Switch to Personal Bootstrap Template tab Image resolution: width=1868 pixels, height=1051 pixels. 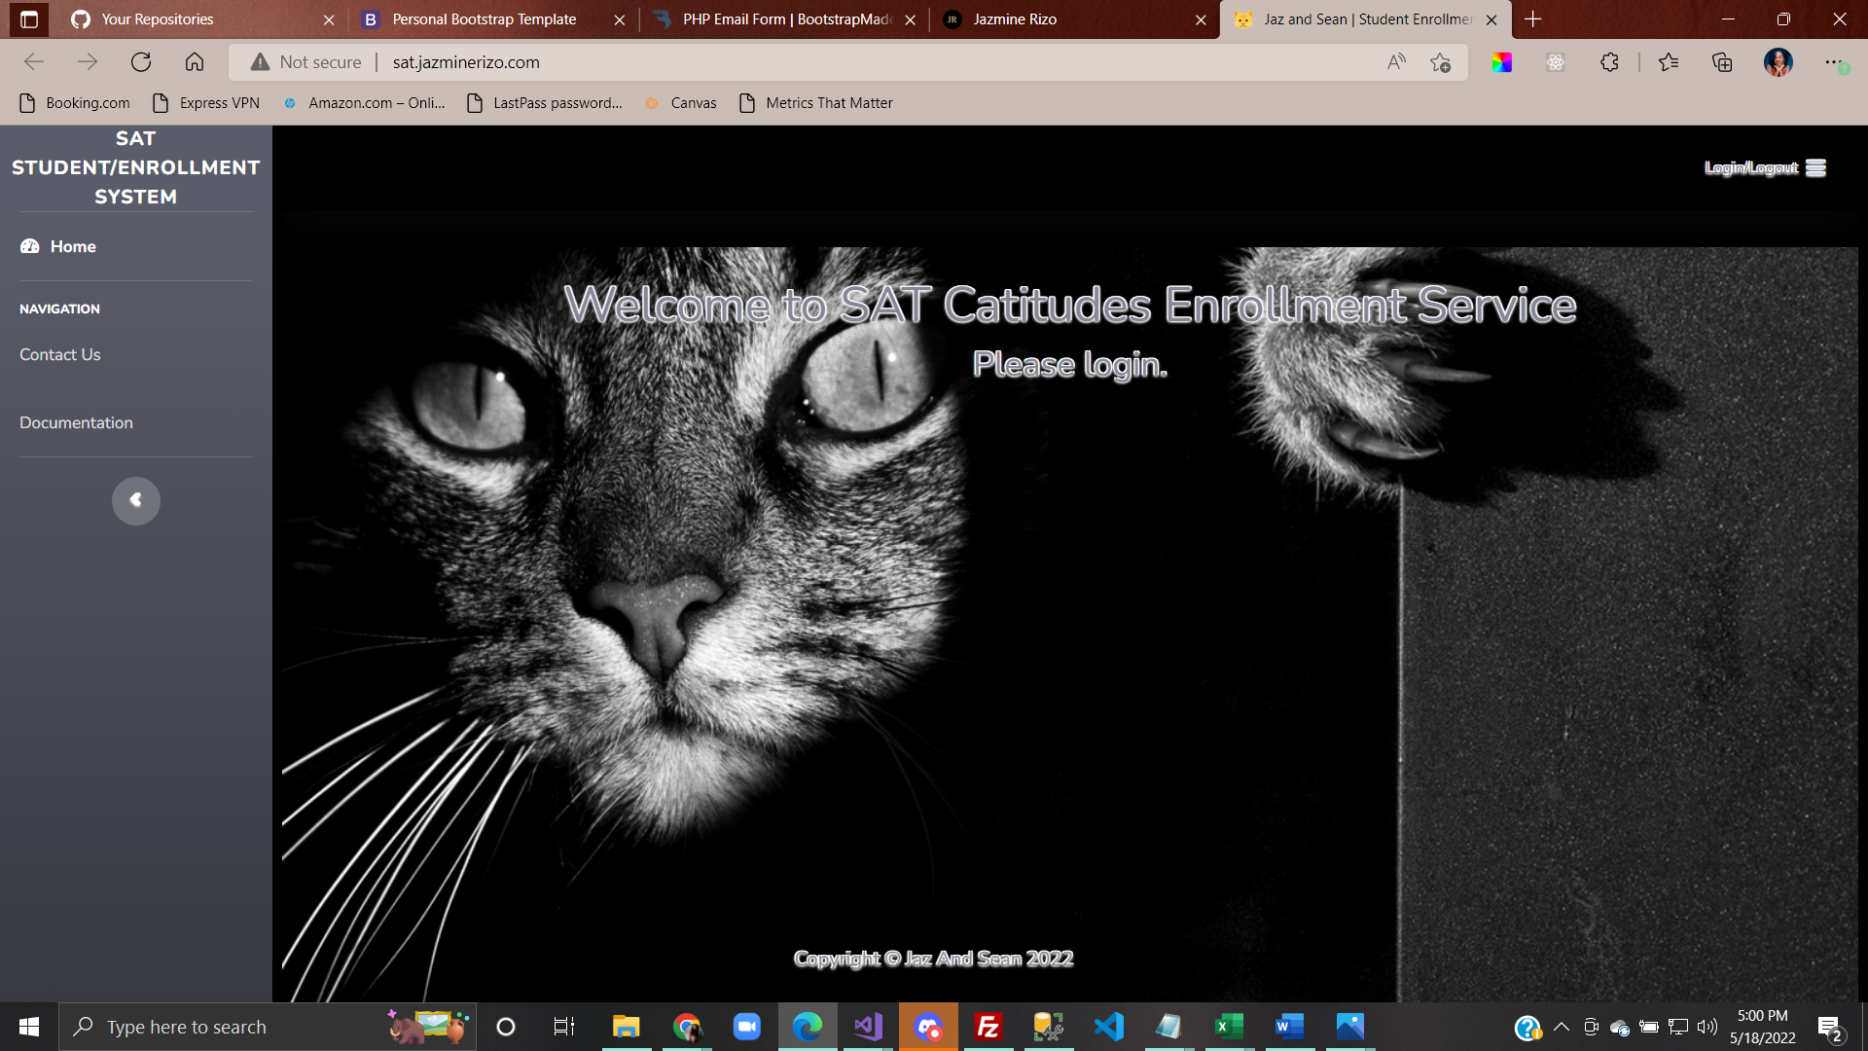[484, 19]
